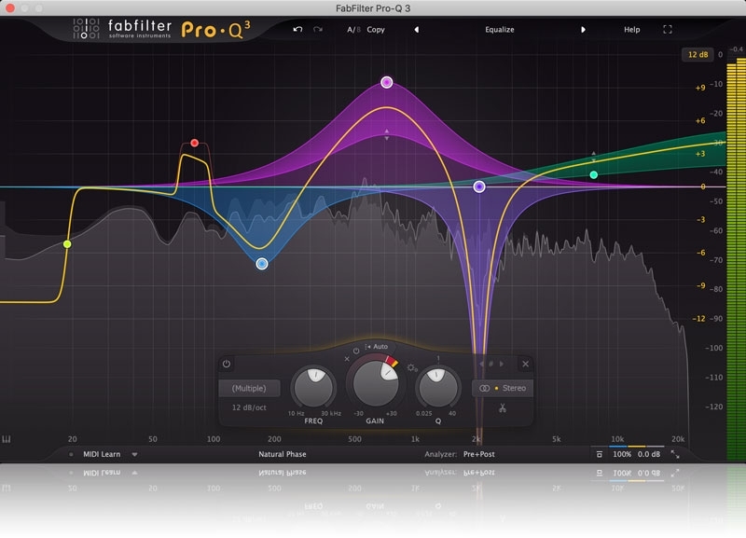
Task: Go to next preset with right arrow
Action: [x=583, y=30]
